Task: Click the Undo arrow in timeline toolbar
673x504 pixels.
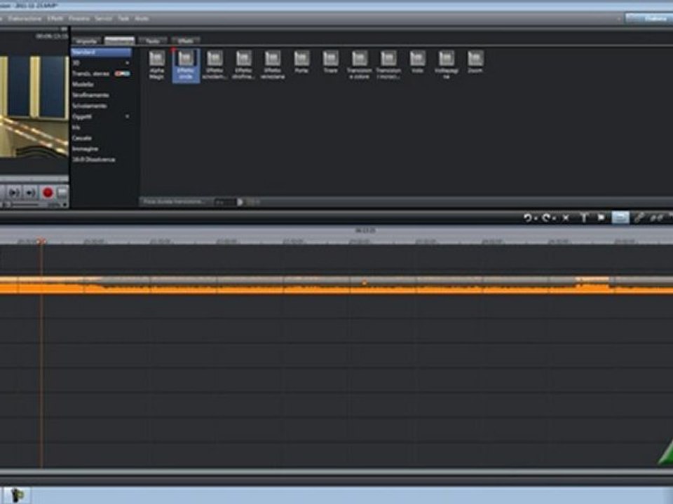Action: click(527, 218)
